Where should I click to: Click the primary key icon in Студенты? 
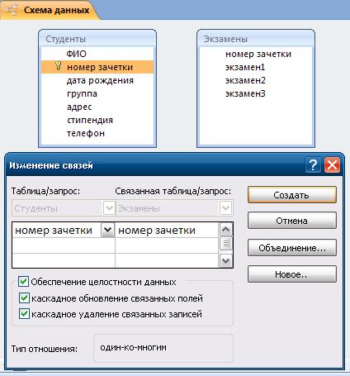tap(58, 66)
